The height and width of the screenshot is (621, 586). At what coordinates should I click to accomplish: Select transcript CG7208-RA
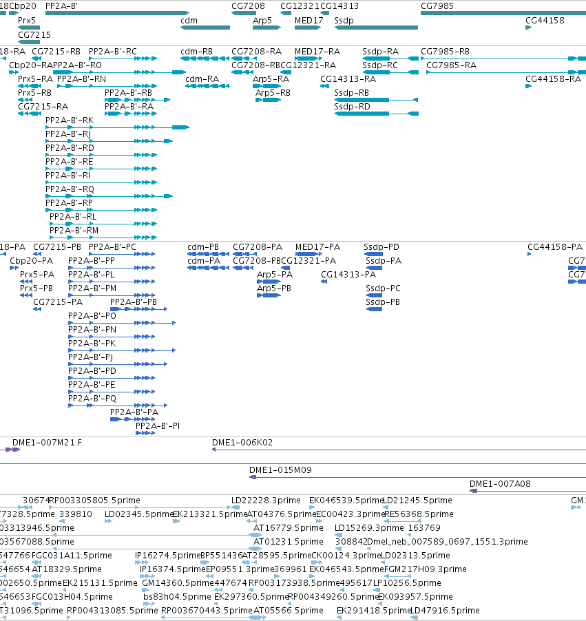(242, 59)
